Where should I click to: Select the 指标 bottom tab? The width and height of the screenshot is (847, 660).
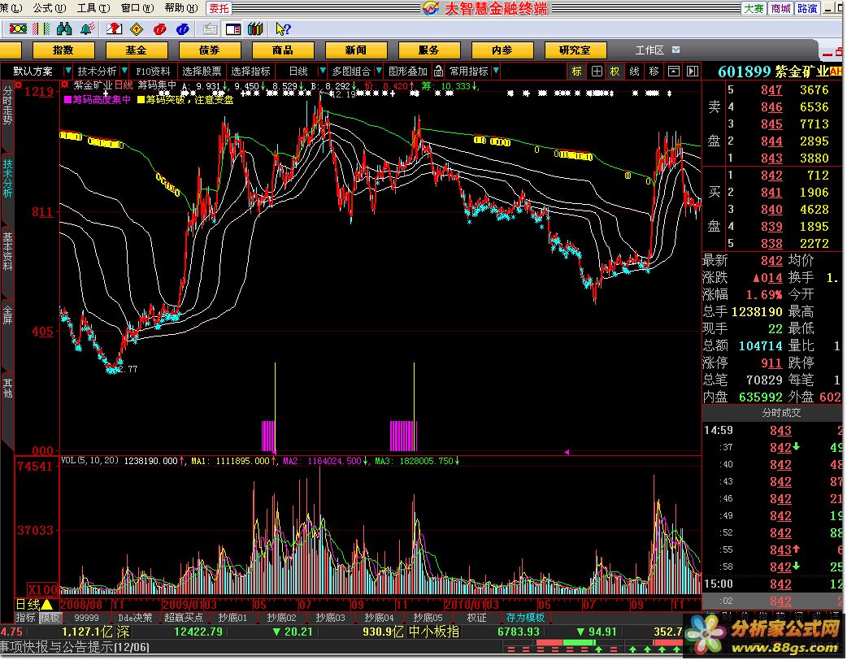pyautogui.click(x=25, y=618)
